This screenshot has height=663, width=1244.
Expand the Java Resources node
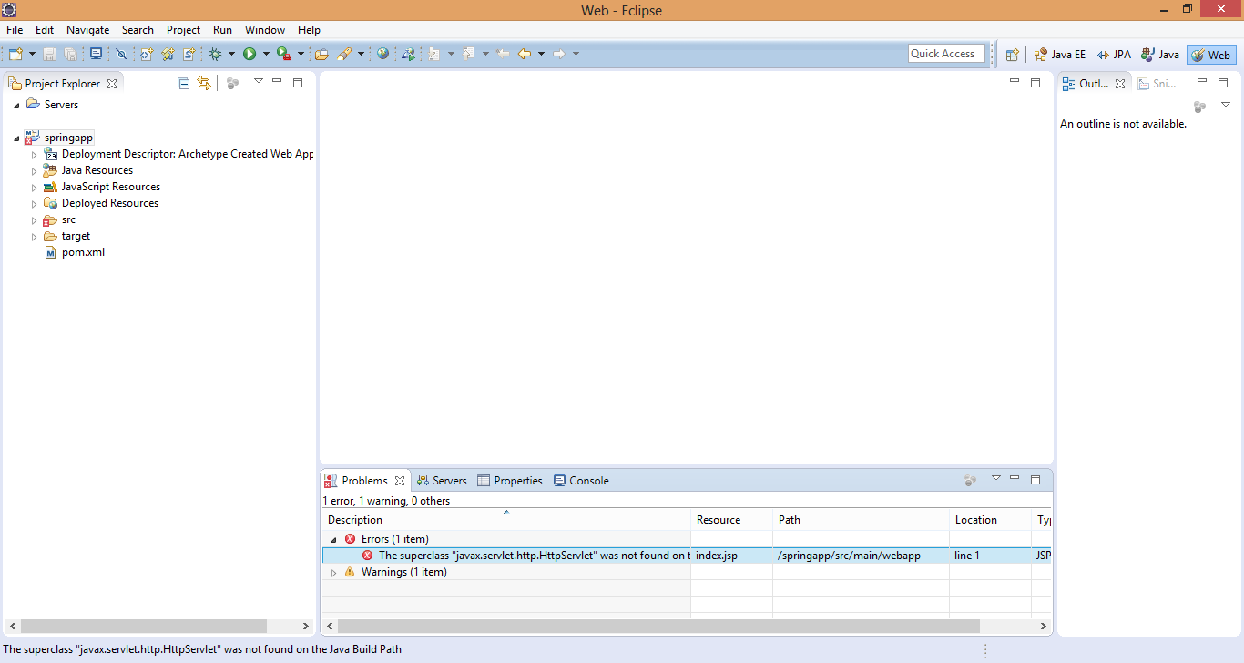tap(35, 171)
